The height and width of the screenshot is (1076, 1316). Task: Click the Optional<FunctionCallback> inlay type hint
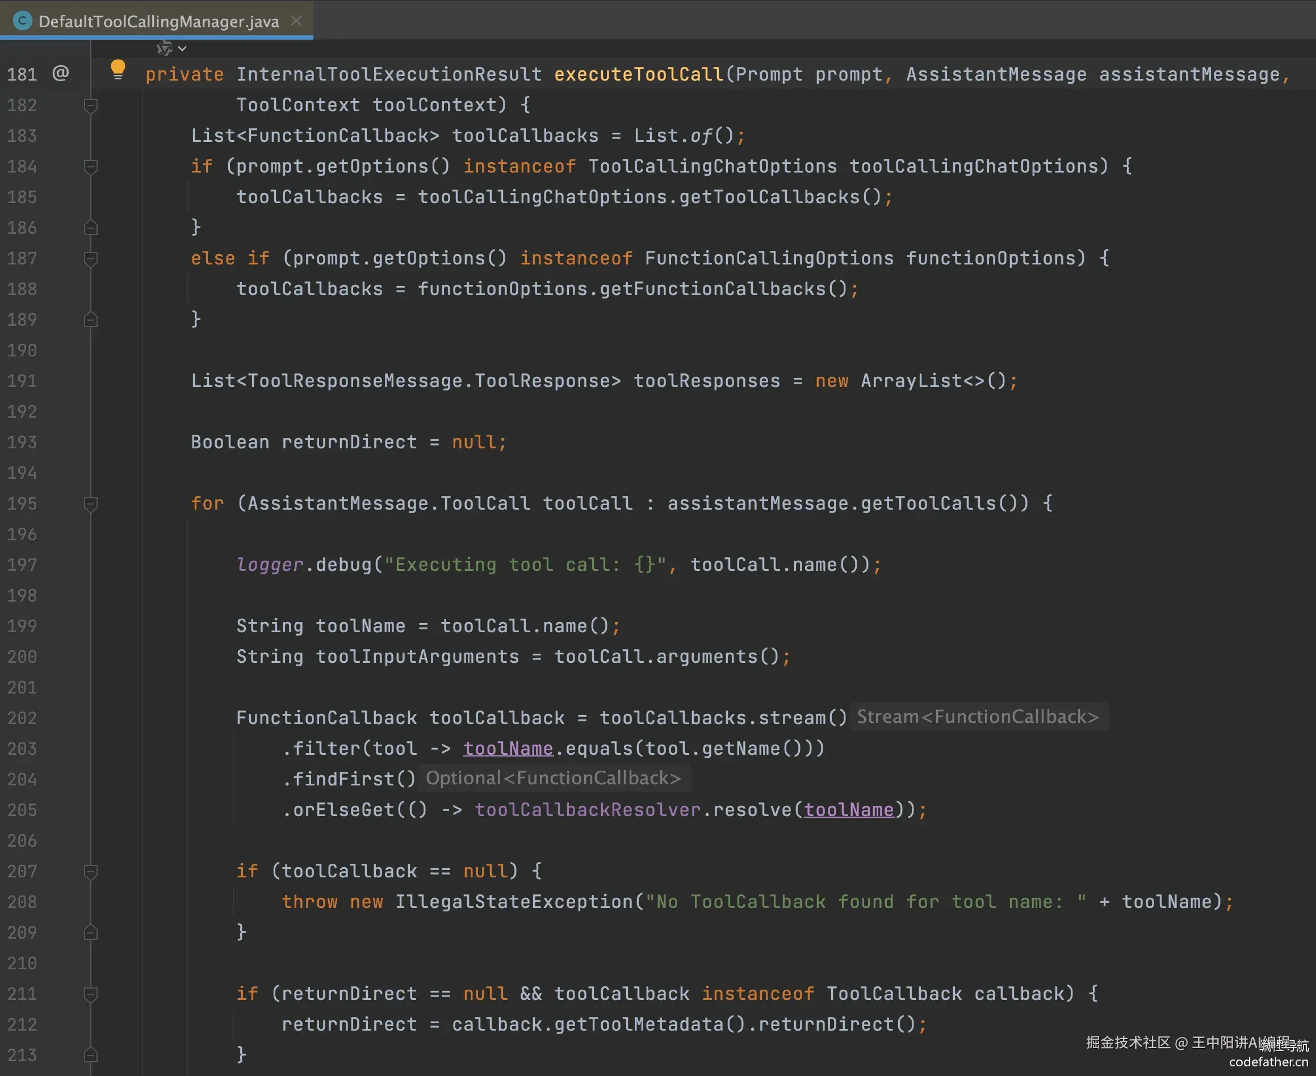[553, 779]
